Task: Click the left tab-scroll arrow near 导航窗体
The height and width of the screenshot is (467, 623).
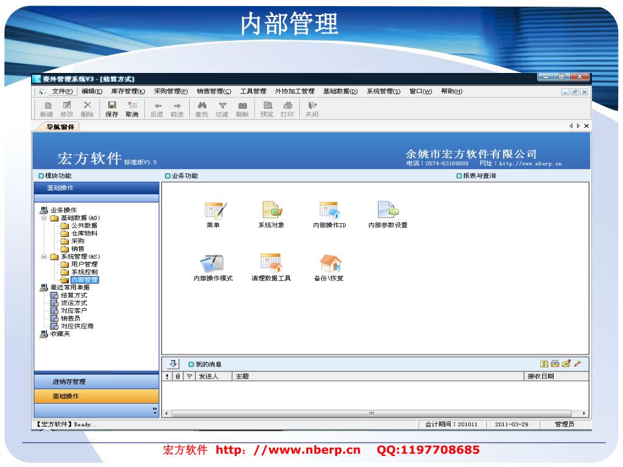Action: (571, 126)
